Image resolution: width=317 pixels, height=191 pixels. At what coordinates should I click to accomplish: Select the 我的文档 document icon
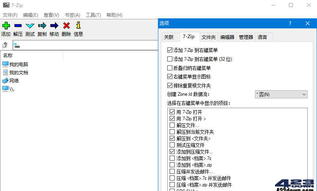tap(5, 72)
